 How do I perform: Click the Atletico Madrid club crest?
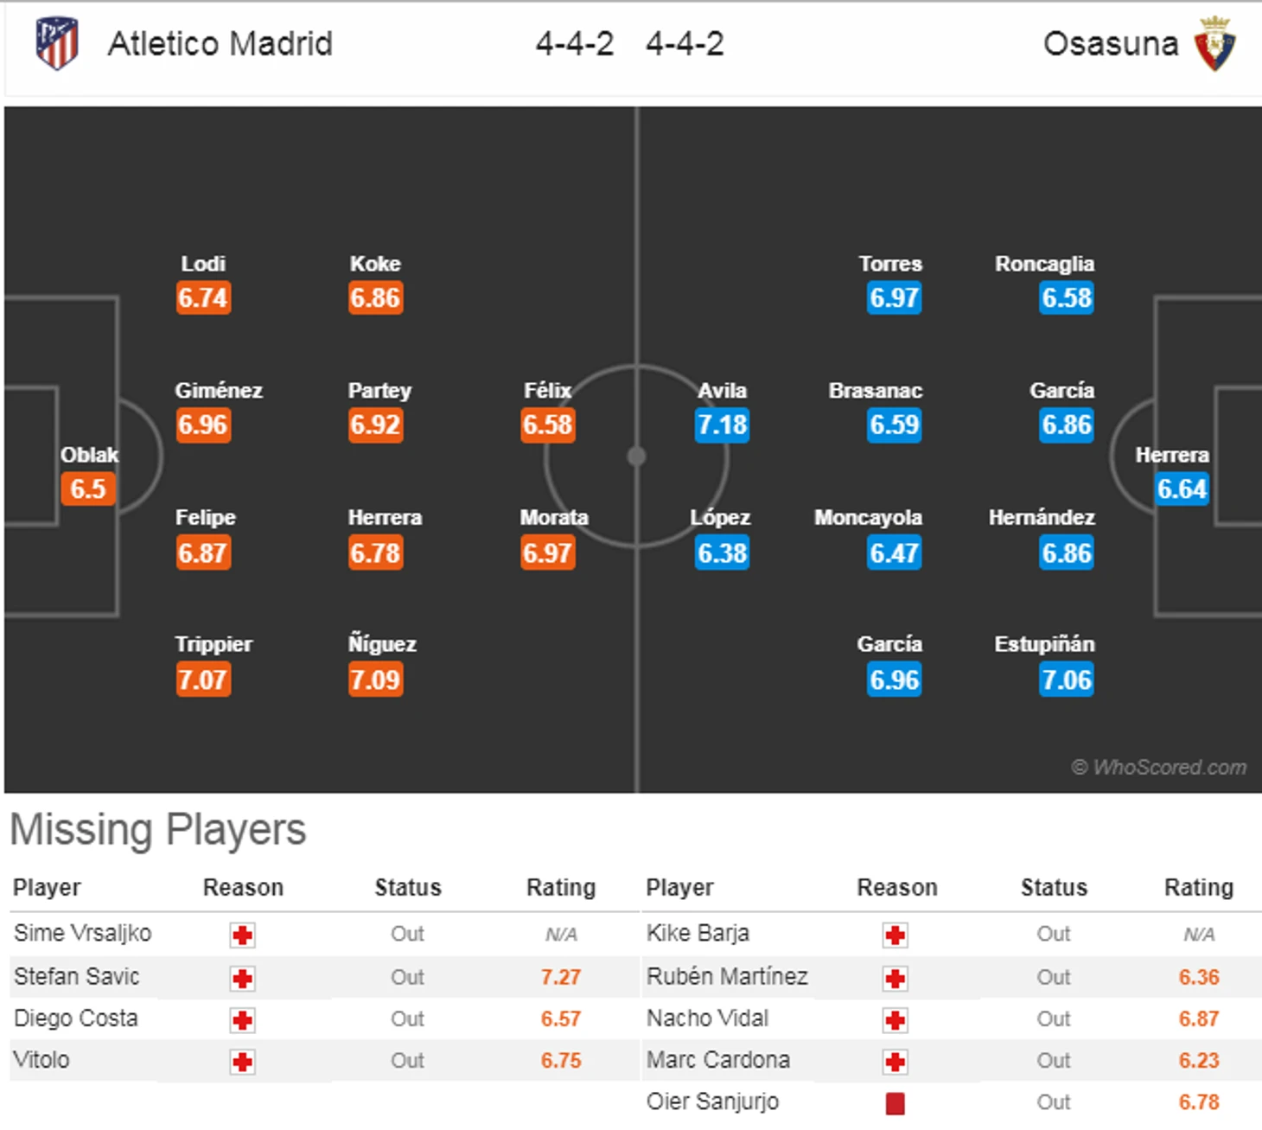point(57,43)
